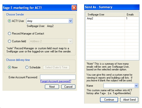Select the Amy2 row in summary list
Image resolution: width=142 pixels, height=108 pixels.
pyautogui.click(x=112, y=18)
